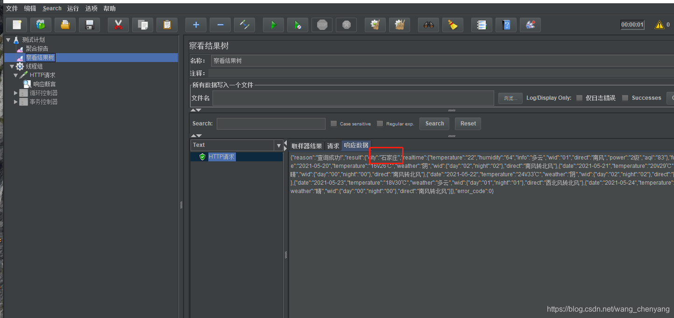
Task: Select the 察看结果树 tree node
Action: coord(40,57)
